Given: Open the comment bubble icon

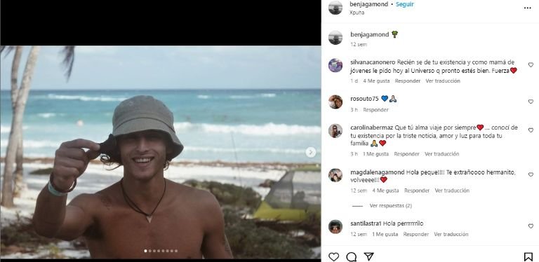Looking at the screenshot, I should (351, 256).
